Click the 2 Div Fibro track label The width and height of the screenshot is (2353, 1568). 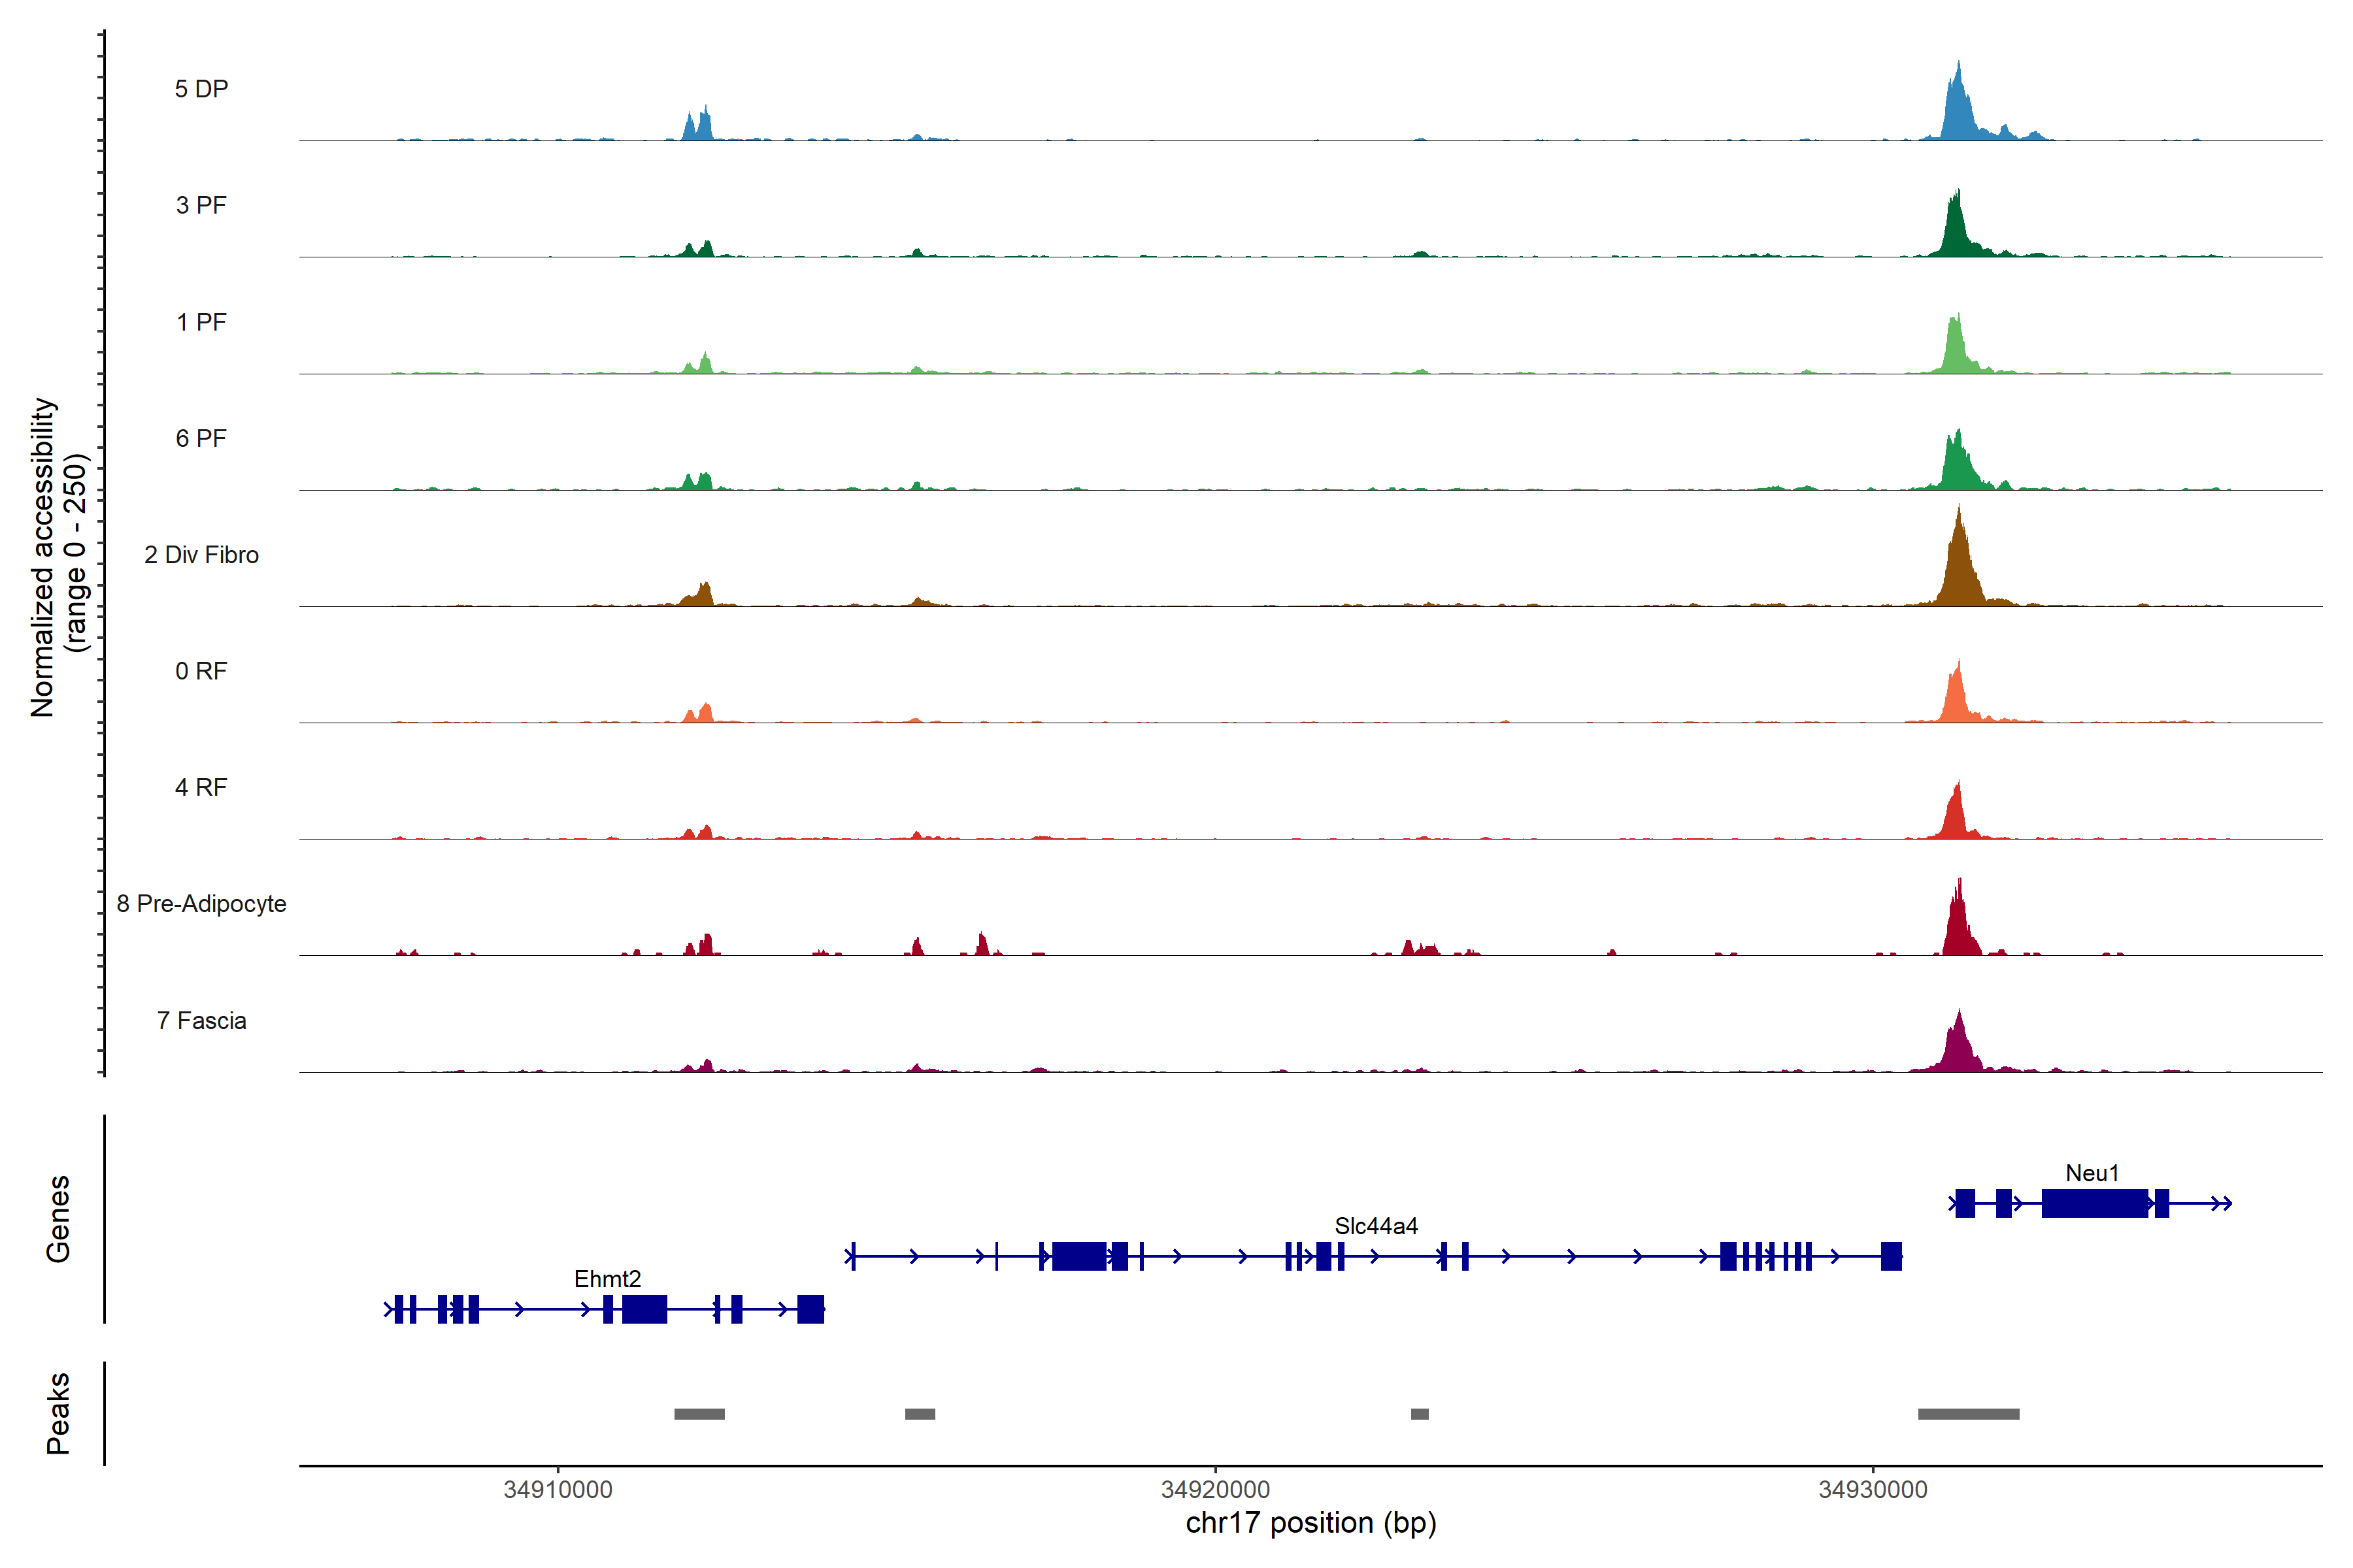coord(201,554)
